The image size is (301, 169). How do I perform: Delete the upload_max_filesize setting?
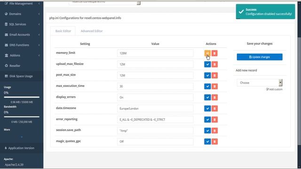[x=214, y=64]
